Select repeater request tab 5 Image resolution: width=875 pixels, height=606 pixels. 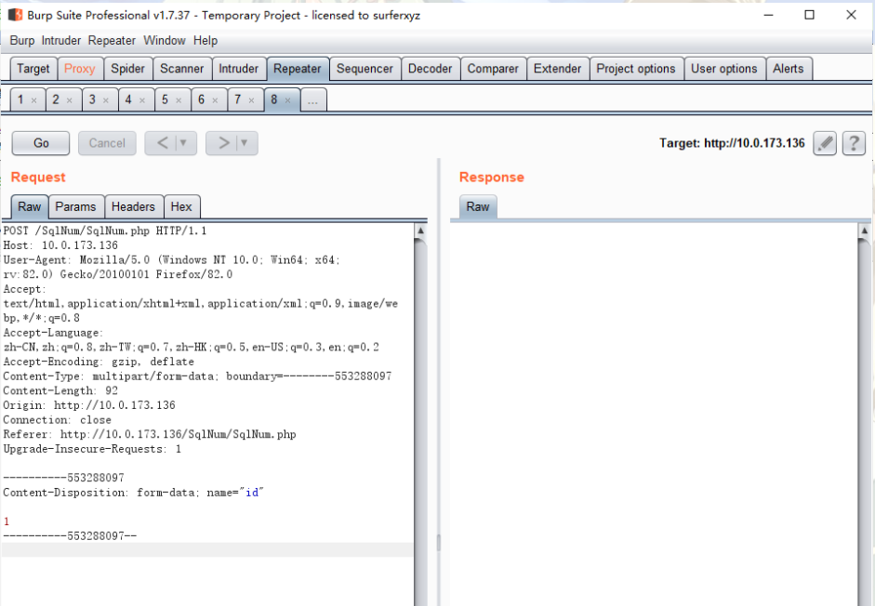coord(166,99)
